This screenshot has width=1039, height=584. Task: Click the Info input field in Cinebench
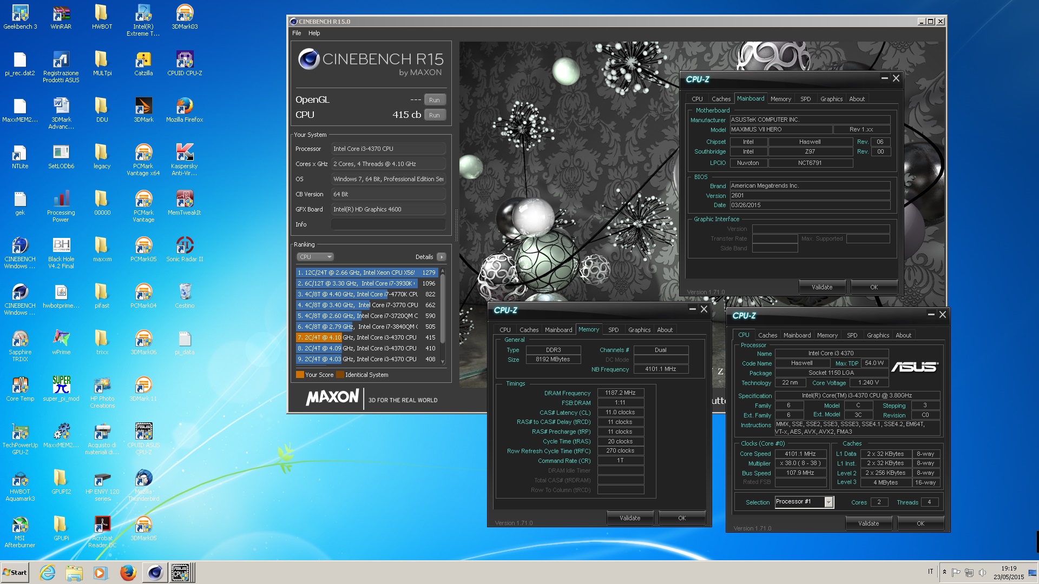click(x=389, y=224)
